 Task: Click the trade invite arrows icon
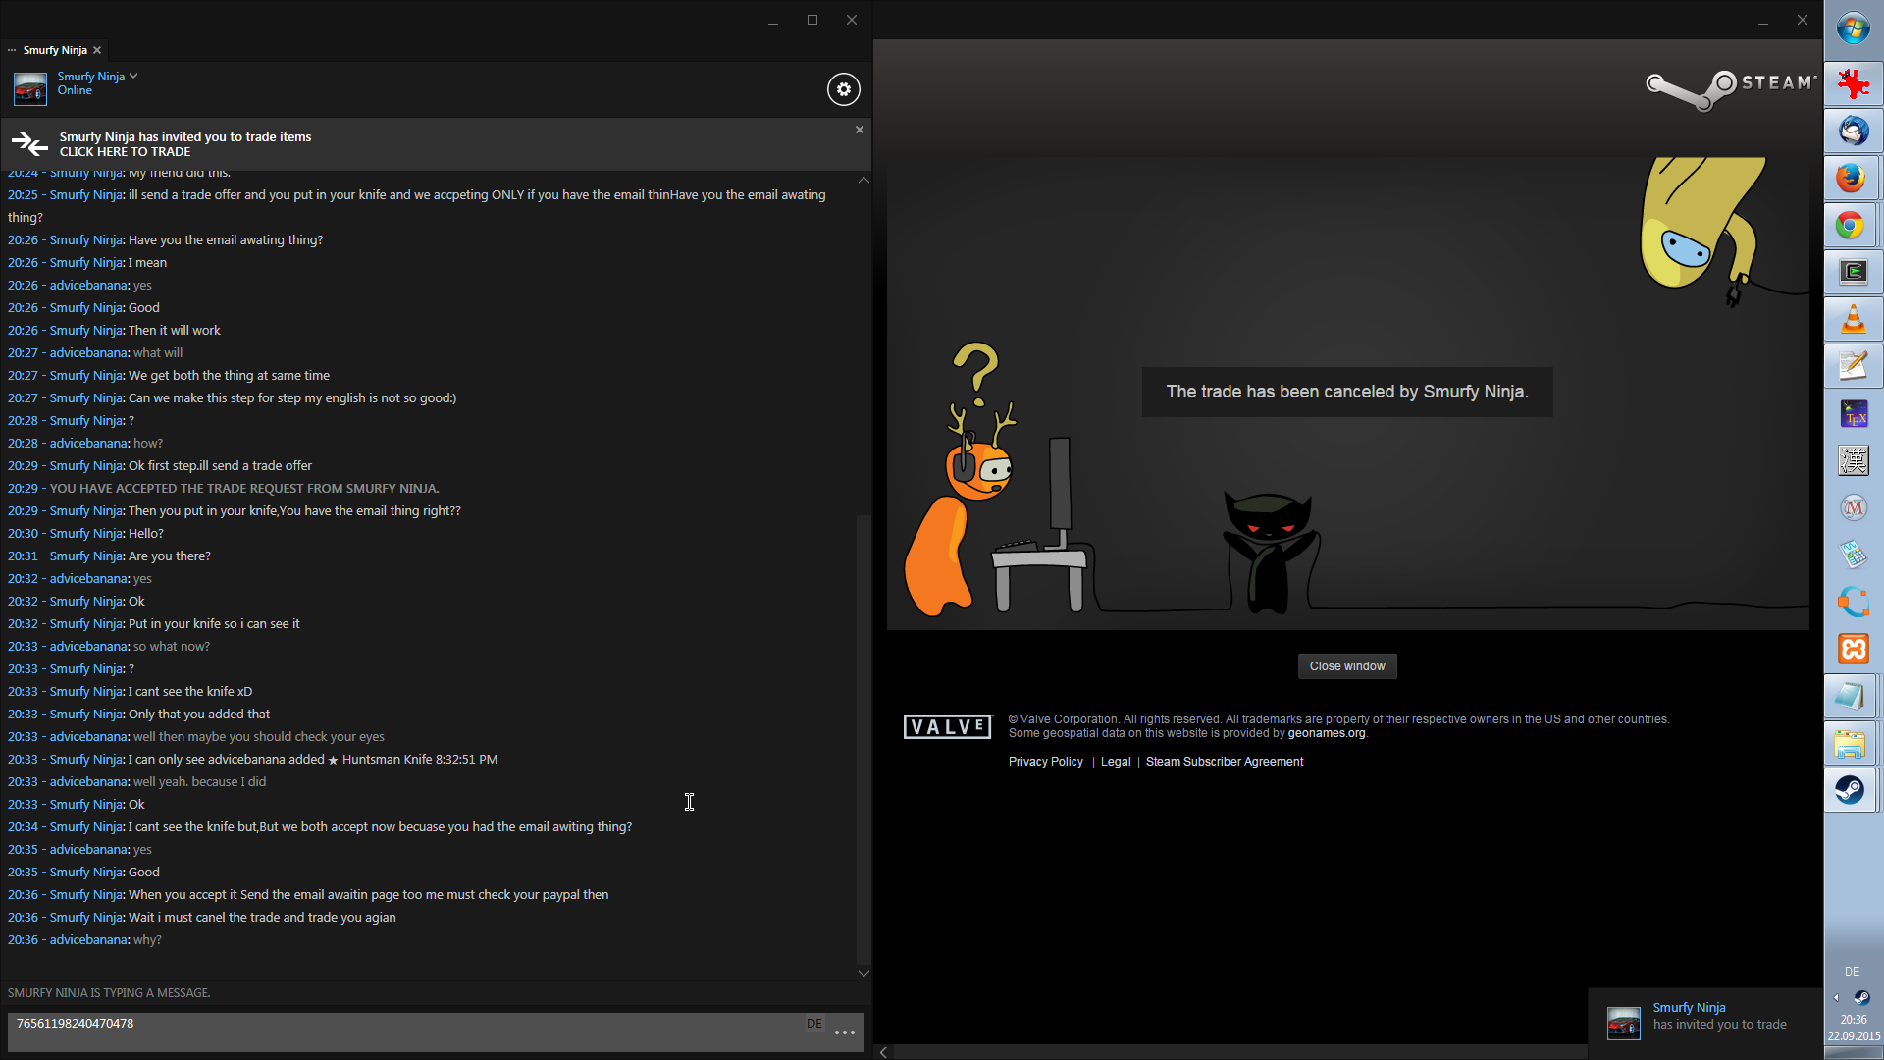pos(29,144)
